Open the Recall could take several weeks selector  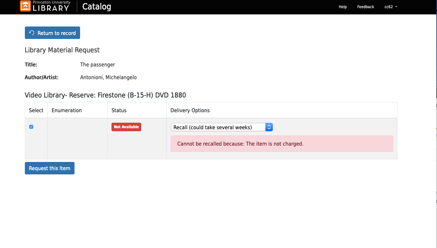coord(222,127)
